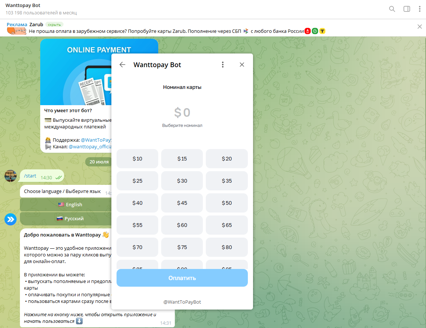Viewport: 426px width, 328px height.
Task: Click '103 198 пользователей в месяц' subtitle
Action: coord(41,13)
